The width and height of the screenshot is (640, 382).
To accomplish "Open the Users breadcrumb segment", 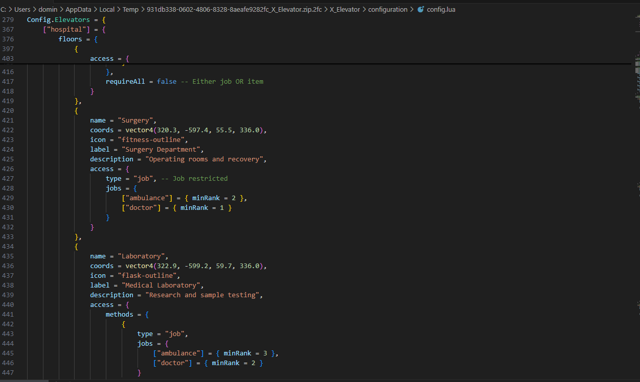I will pos(22,9).
